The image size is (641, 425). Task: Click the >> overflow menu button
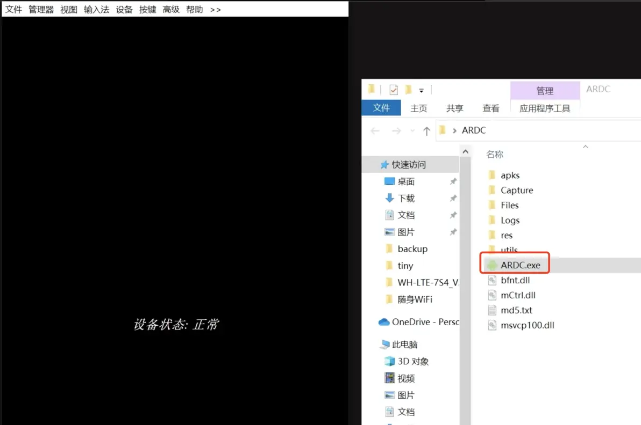click(216, 10)
